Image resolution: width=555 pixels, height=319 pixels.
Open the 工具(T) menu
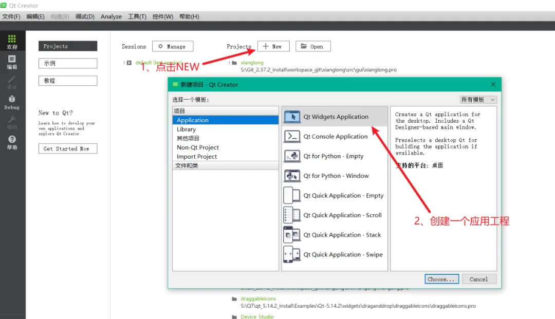point(137,16)
